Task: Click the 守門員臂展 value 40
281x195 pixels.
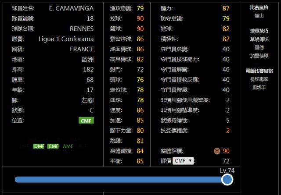Action: pyautogui.click(x=226, y=90)
